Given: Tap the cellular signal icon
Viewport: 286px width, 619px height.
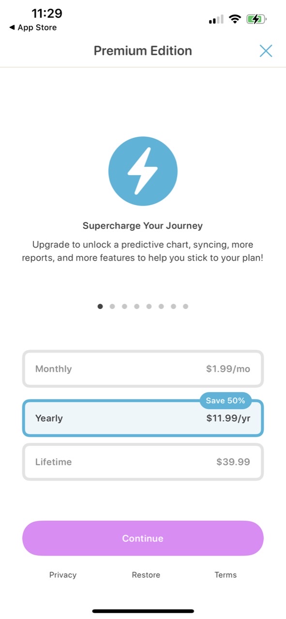Looking at the screenshot, I should (216, 19).
